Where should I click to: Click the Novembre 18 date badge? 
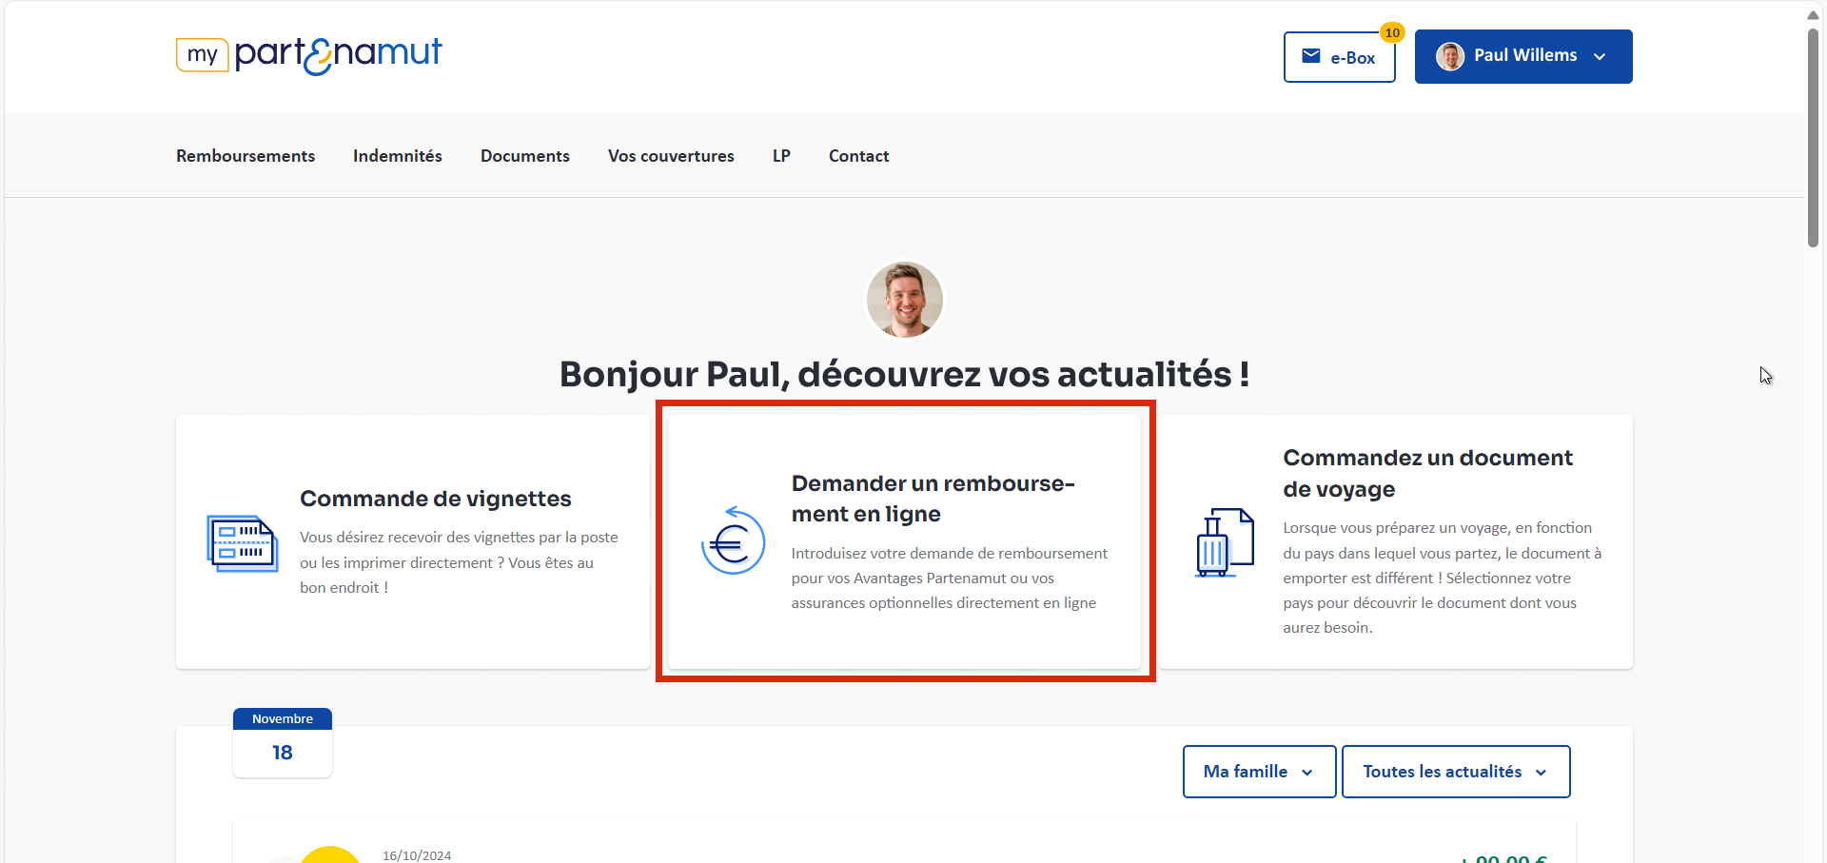point(283,742)
